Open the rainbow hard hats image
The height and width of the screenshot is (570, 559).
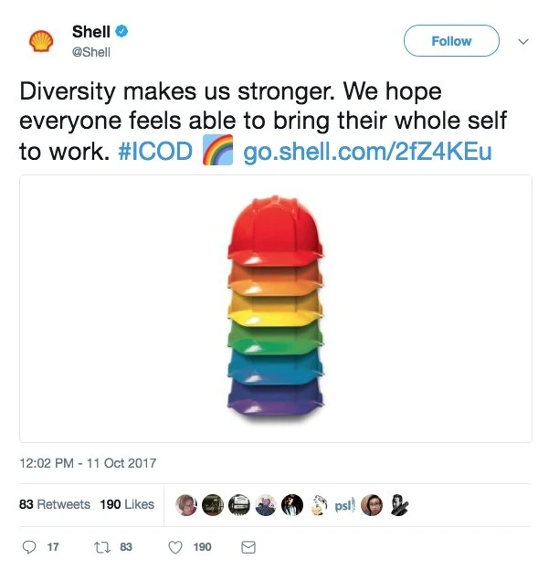tap(276, 309)
